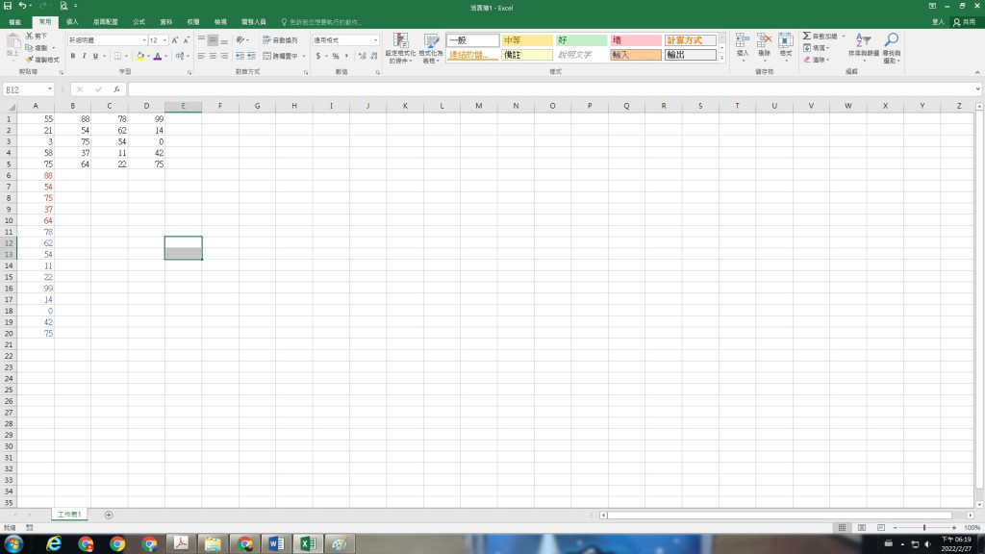Open Find & Select (尋找與選取)
The height and width of the screenshot is (554, 985).
[x=892, y=48]
